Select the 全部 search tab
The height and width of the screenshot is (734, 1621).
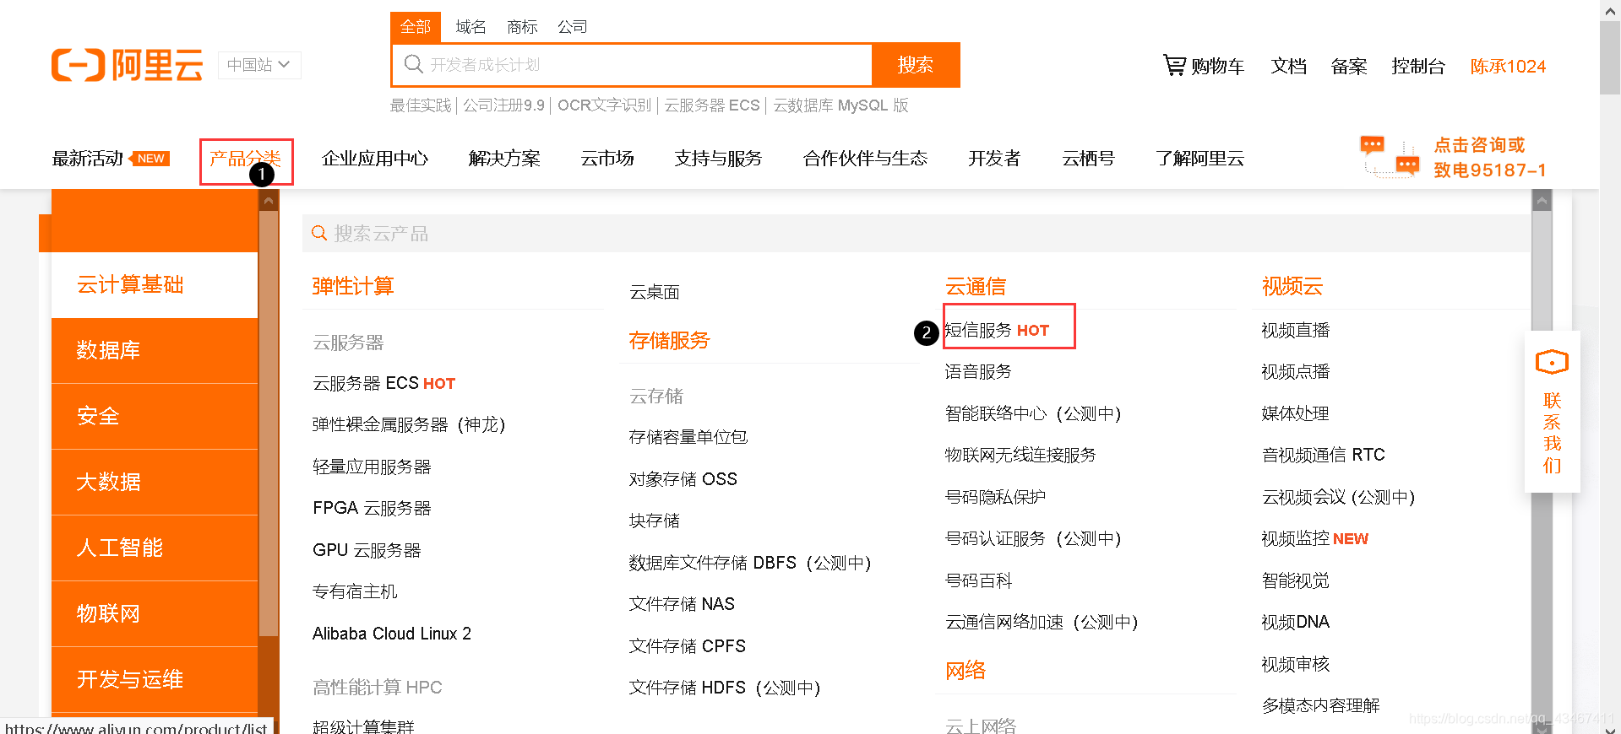(x=416, y=27)
